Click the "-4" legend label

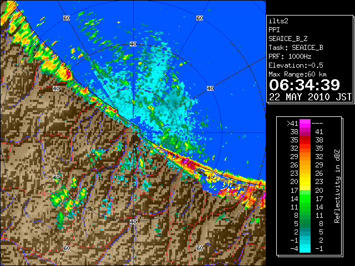click(294, 249)
